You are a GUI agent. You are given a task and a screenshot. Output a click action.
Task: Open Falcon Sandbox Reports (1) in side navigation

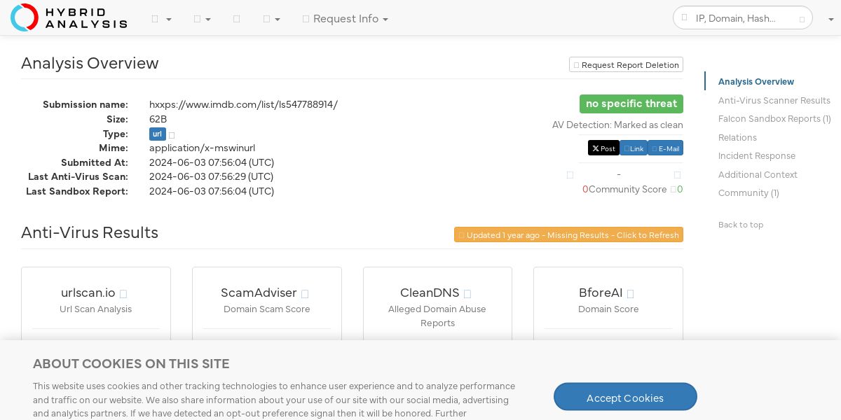(x=774, y=119)
